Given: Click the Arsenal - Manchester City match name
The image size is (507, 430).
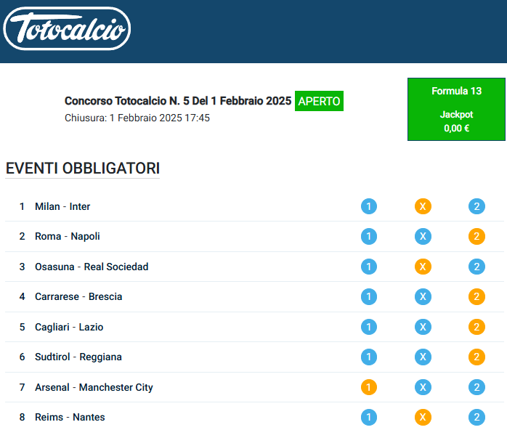Looking at the screenshot, I should (94, 387).
